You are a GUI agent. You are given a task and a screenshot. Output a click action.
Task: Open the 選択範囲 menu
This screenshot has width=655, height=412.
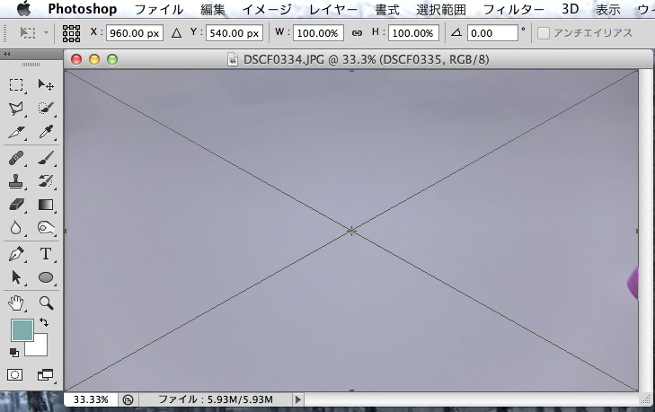(x=441, y=9)
